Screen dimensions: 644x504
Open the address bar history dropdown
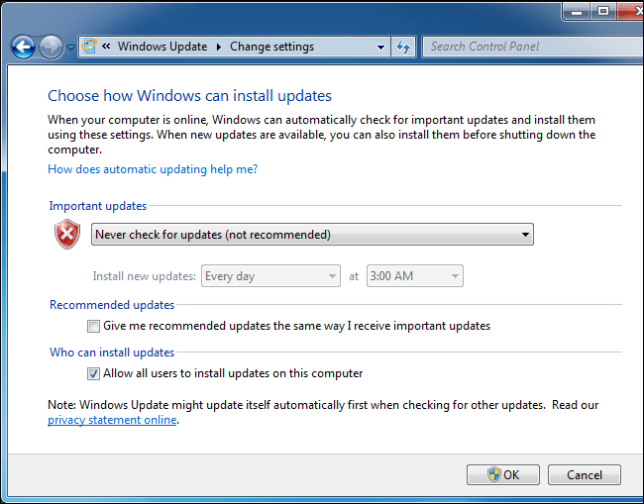pyautogui.click(x=381, y=47)
